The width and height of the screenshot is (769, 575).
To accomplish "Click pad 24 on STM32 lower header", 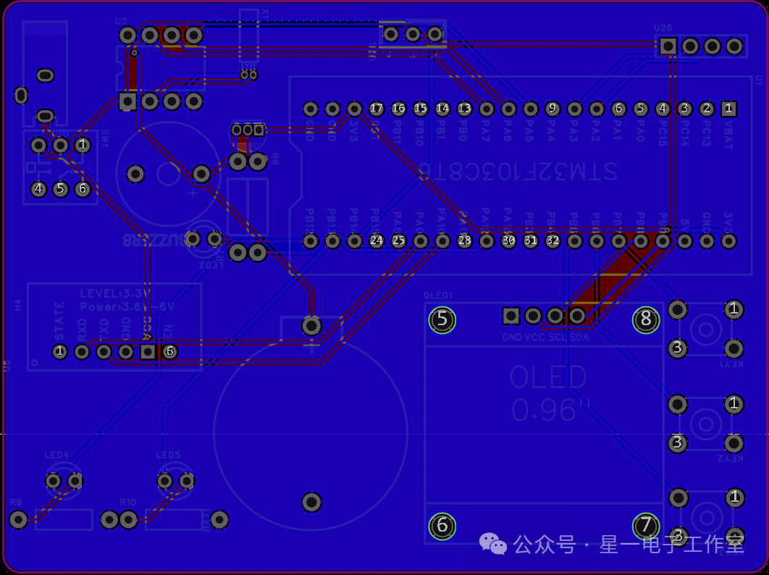I will (x=376, y=241).
